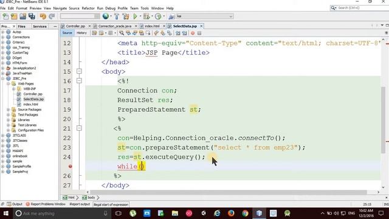Image resolution: width=389 pixels, height=219 pixels.
Task: Click the Profile Project icon
Action: click(158, 16)
